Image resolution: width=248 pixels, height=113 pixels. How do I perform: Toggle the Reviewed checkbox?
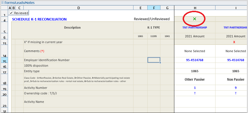click(x=11, y=13)
